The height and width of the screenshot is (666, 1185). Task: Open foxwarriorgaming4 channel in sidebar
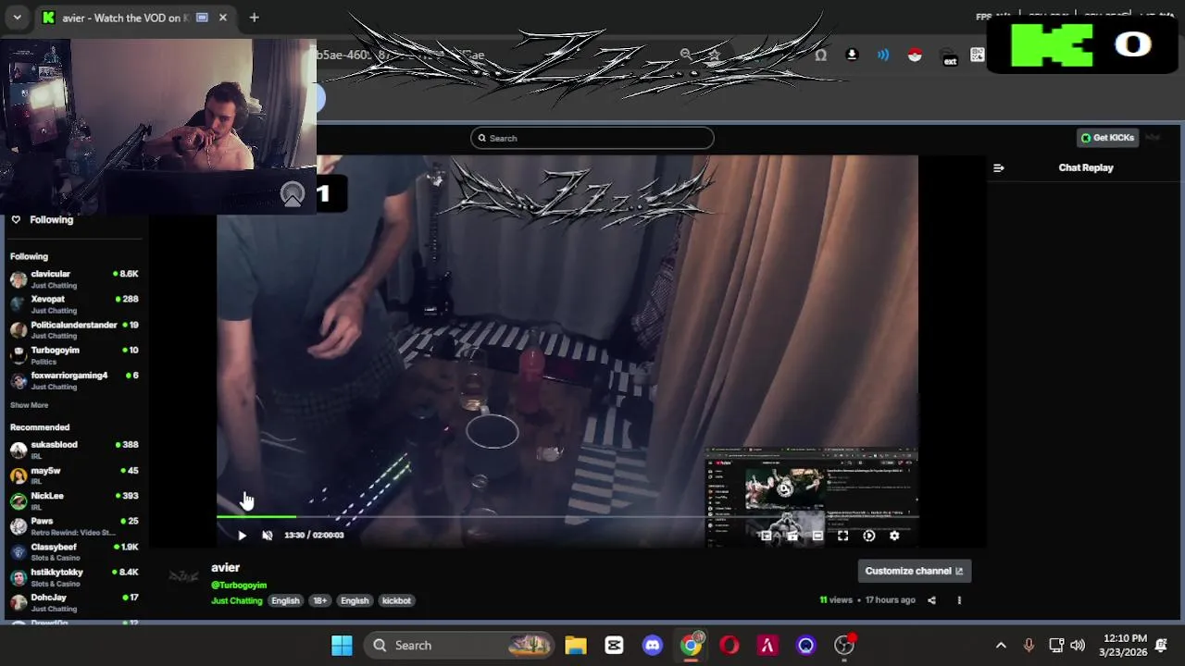point(74,380)
